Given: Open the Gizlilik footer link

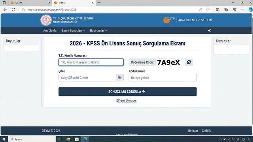Looking at the screenshot, I should tap(206, 131).
